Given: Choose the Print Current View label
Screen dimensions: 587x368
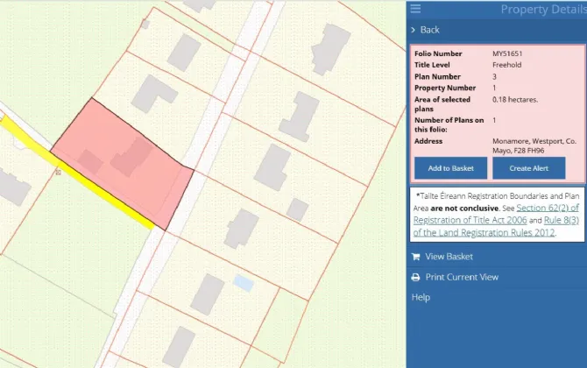Looking at the screenshot, I should (x=462, y=277).
